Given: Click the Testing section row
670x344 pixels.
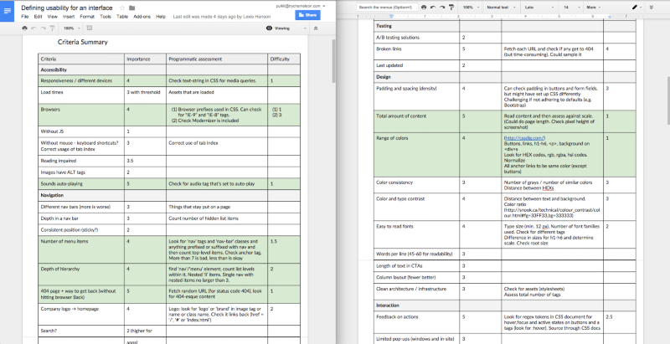Looking at the screenshot, I should 505,26.
